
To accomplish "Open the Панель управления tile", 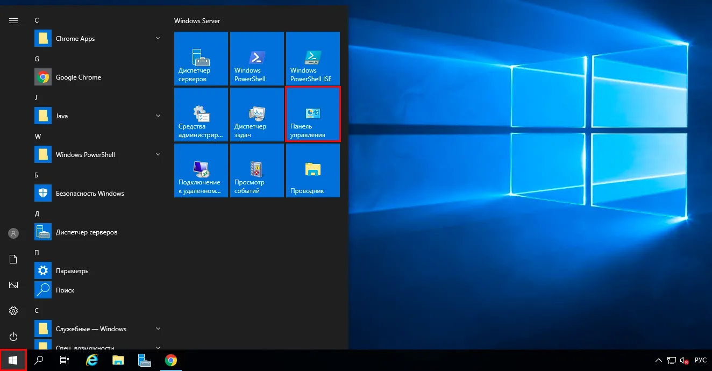I will (313, 115).
